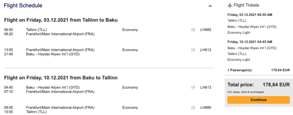Click the Total price 178,64 EUR amount
293x115 pixels.
coord(276,85)
